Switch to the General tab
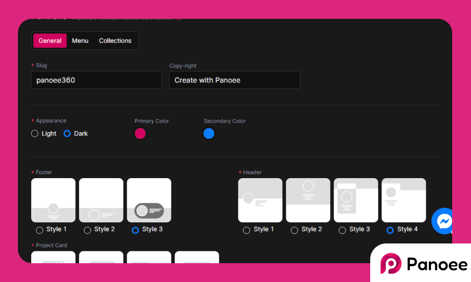 [x=50, y=41]
